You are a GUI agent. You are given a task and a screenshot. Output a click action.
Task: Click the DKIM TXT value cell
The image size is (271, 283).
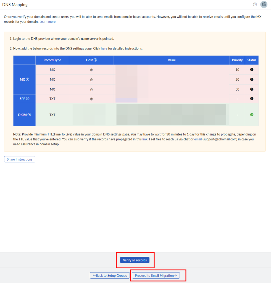click(171, 115)
